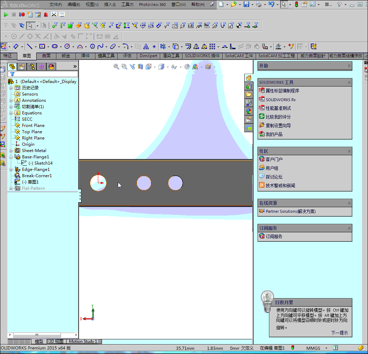Switch to the 特征 ribbon tab
This screenshot has height=354, width=368.
click(8, 56)
